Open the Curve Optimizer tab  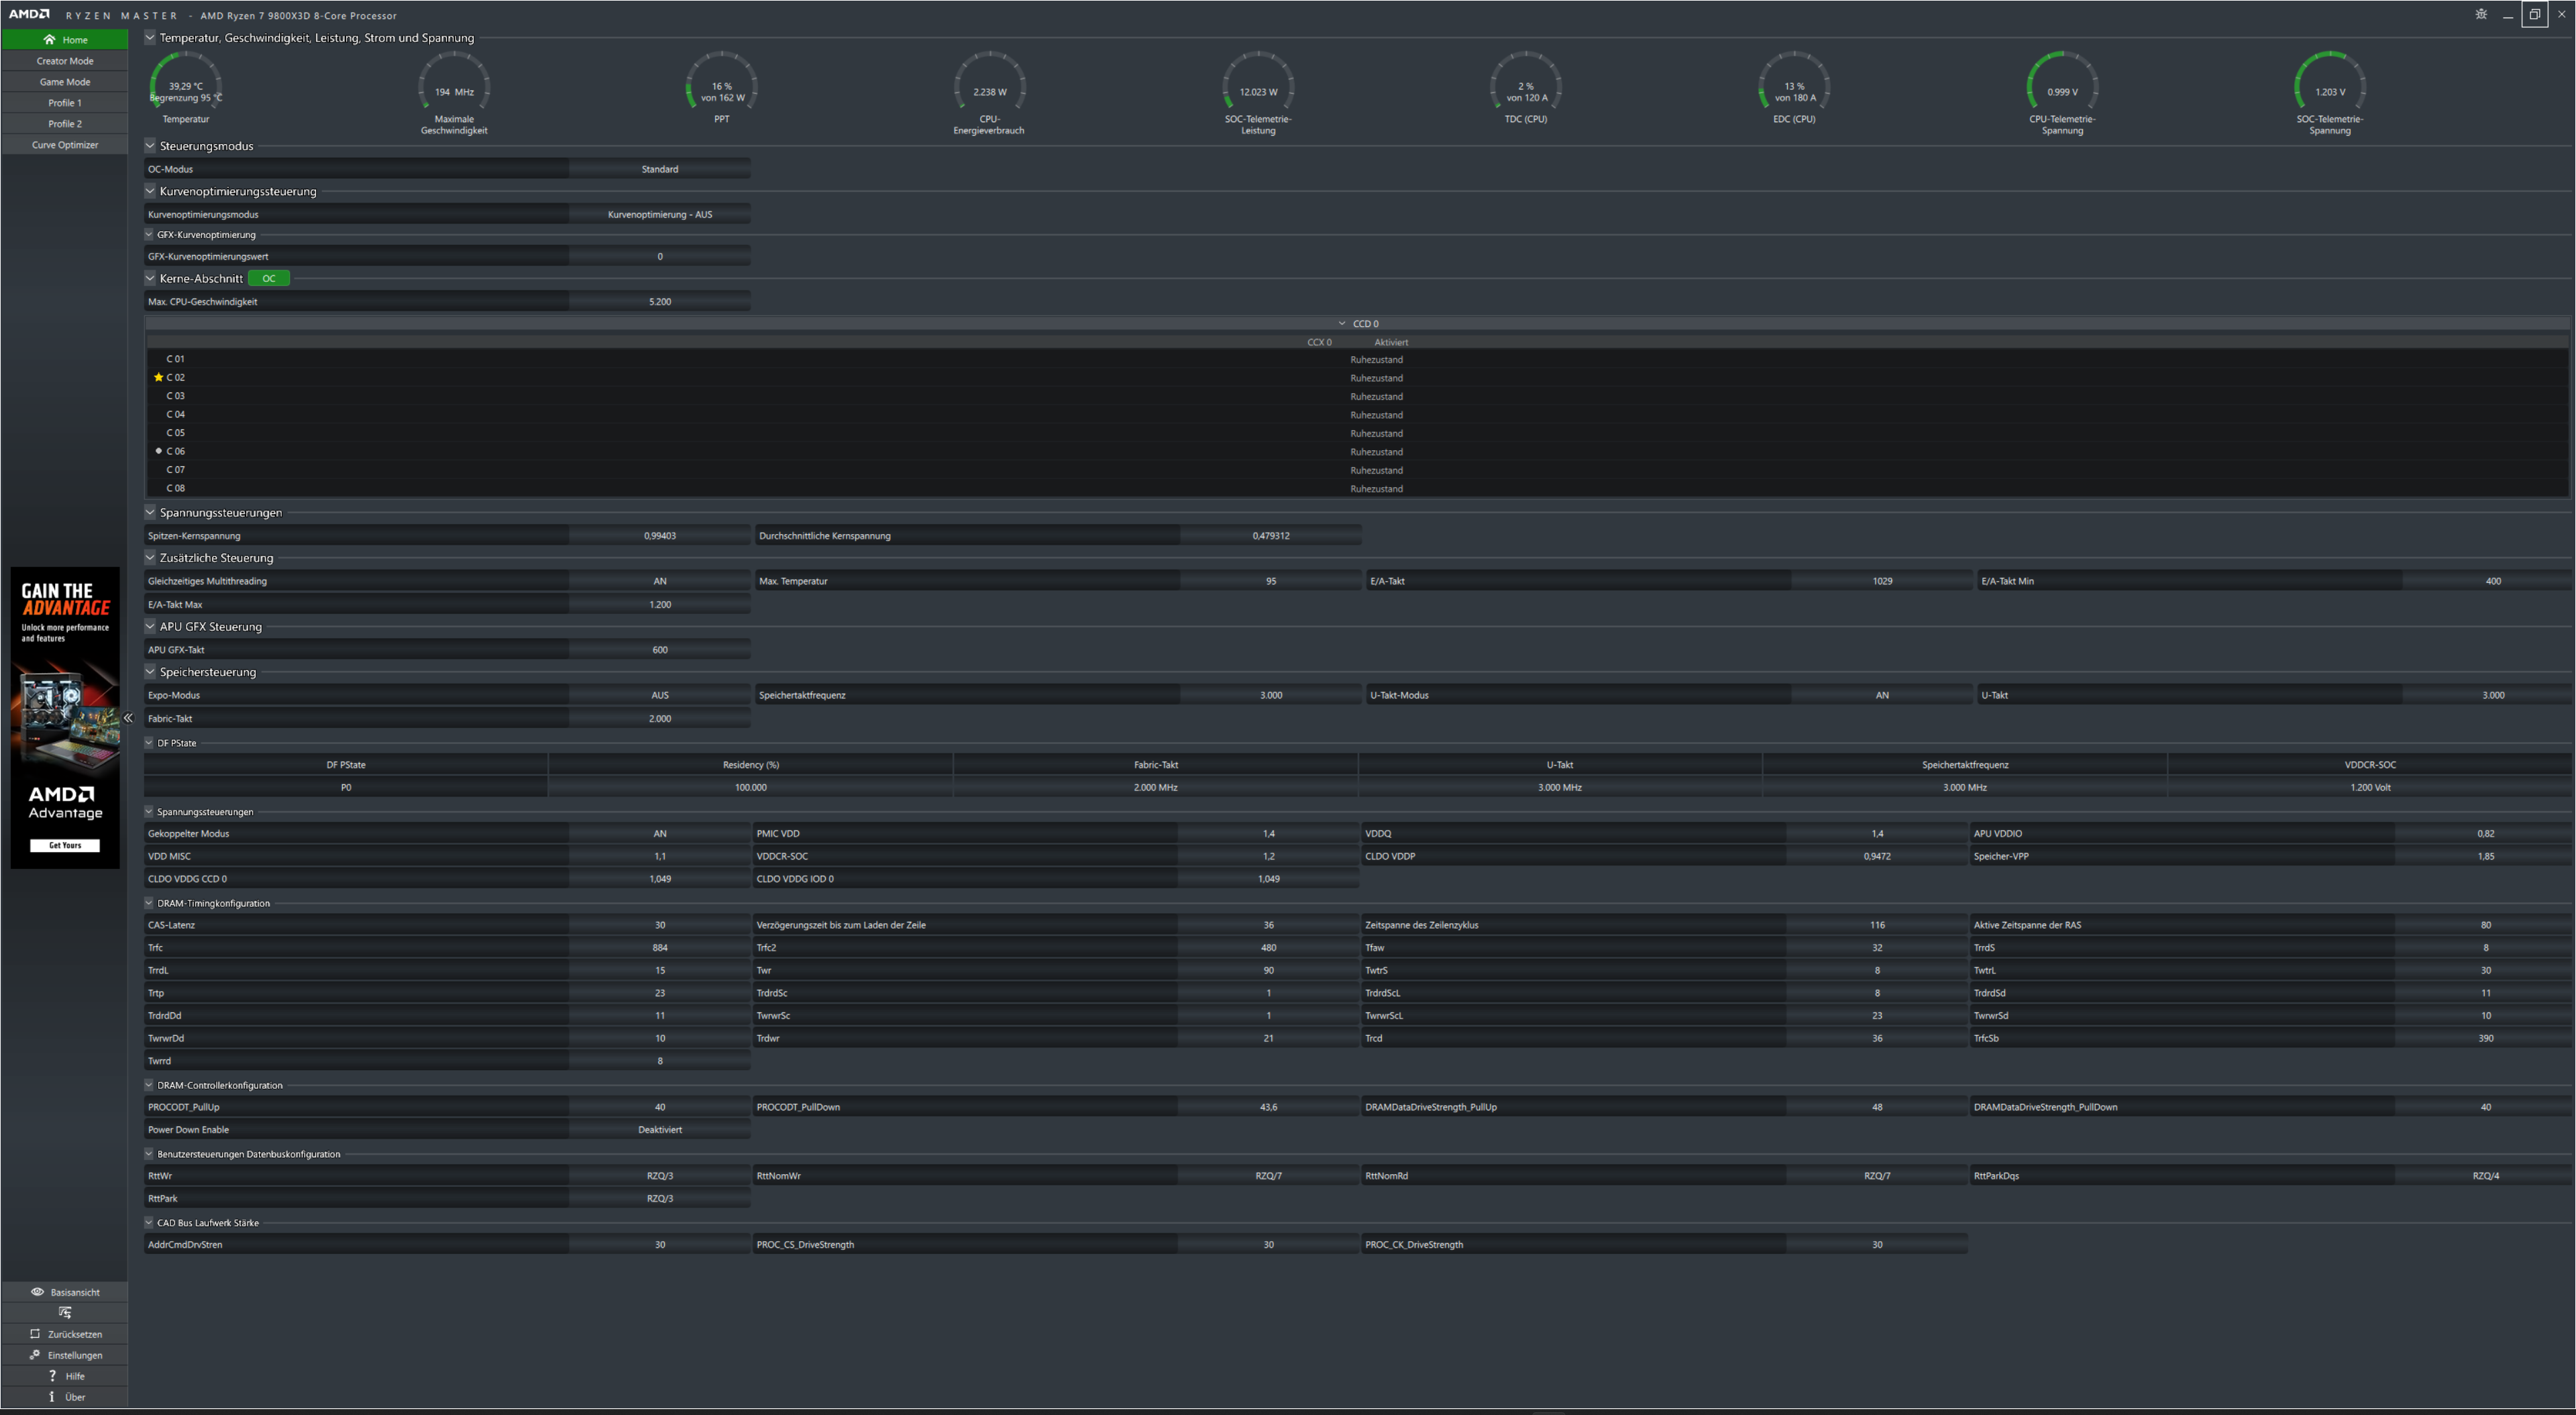coord(65,145)
